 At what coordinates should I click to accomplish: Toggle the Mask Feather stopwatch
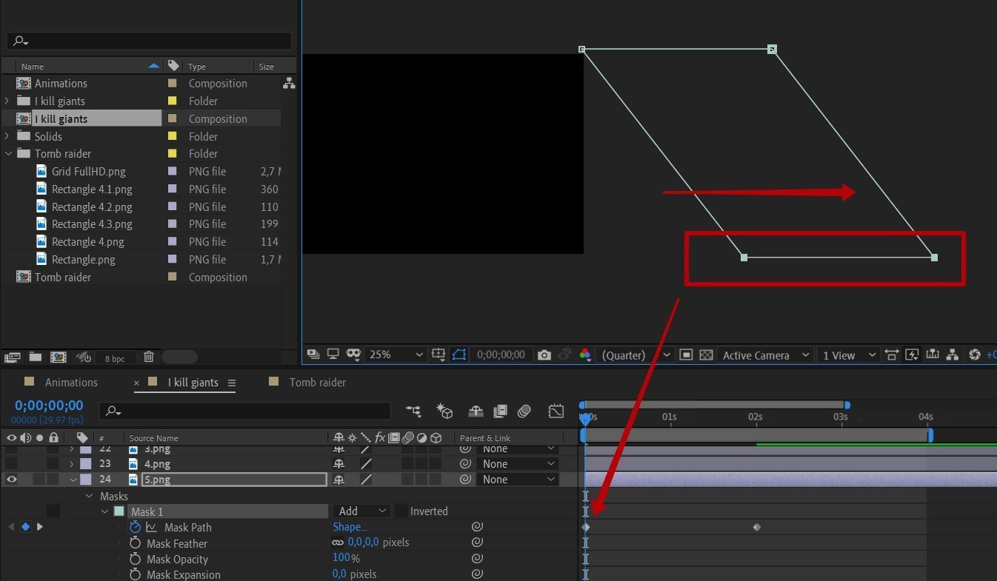click(x=135, y=543)
